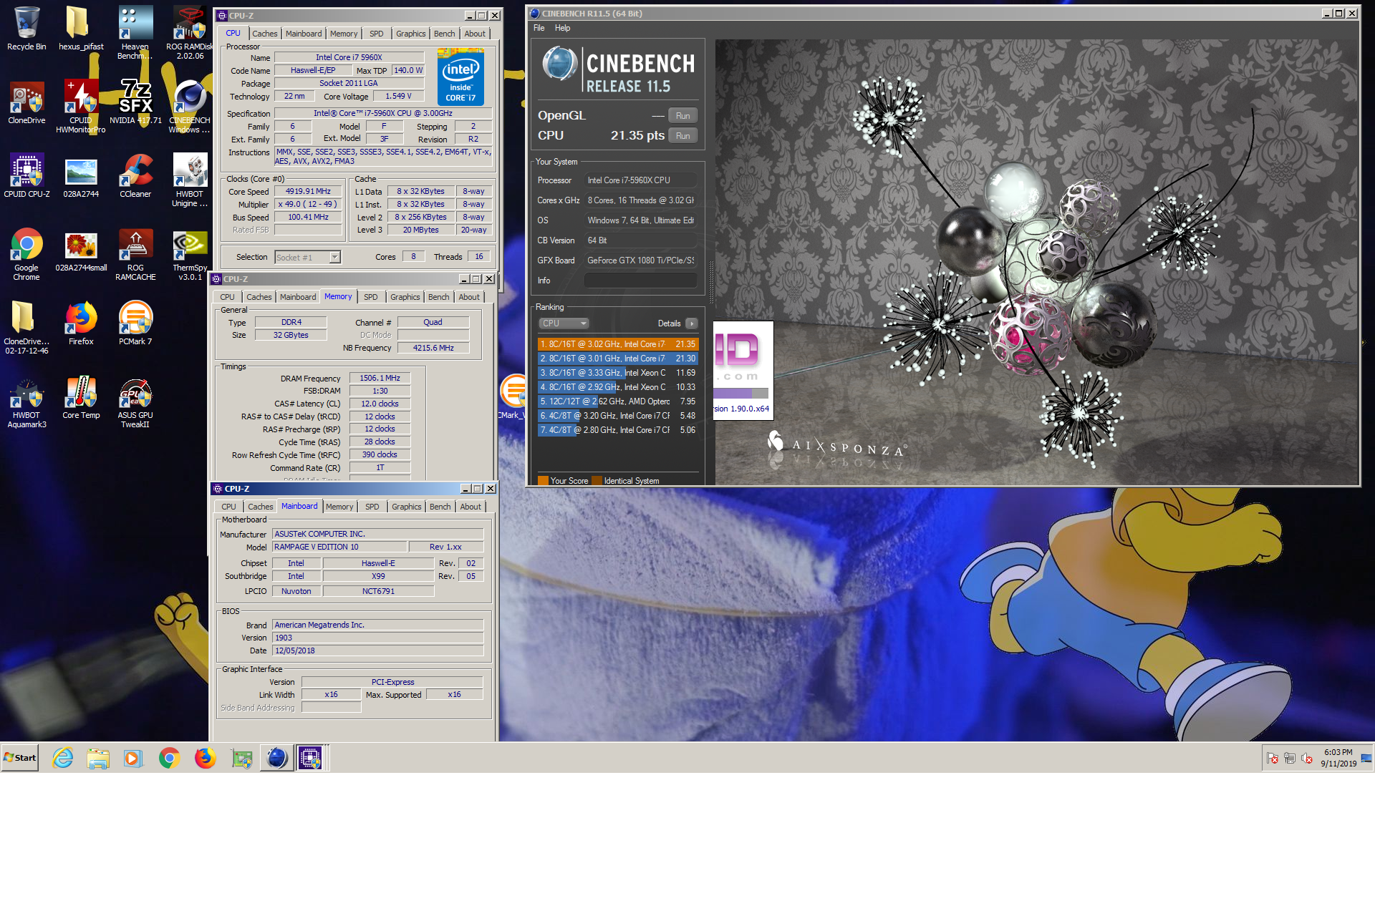Run the OpenGL benchmark
The width and height of the screenshot is (1375, 916).
[682, 116]
